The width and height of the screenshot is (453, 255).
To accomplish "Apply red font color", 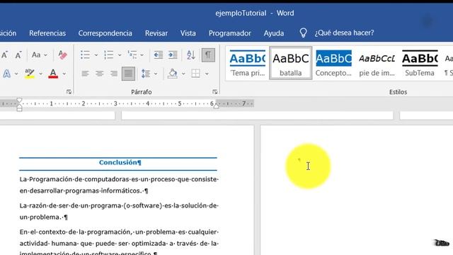I will click(x=53, y=74).
